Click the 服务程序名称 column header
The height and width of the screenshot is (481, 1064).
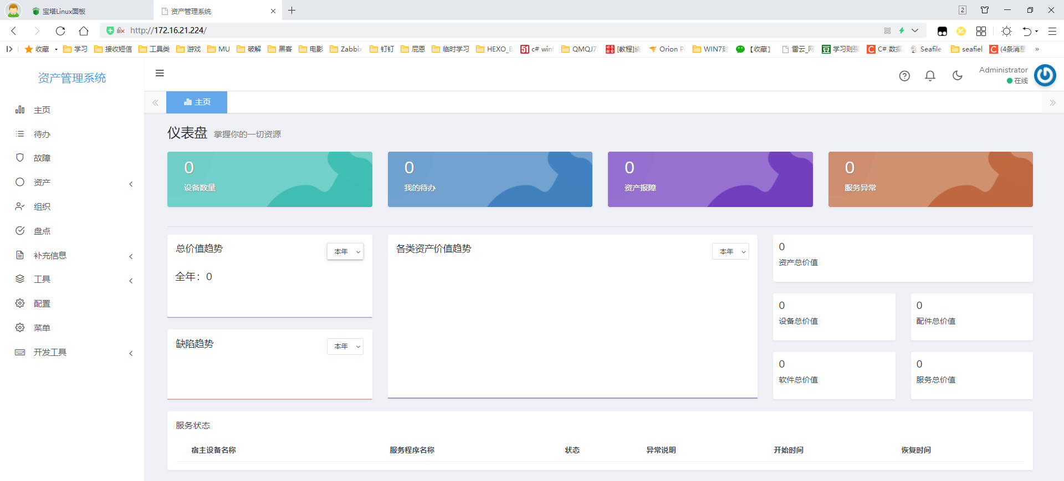click(412, 450)
